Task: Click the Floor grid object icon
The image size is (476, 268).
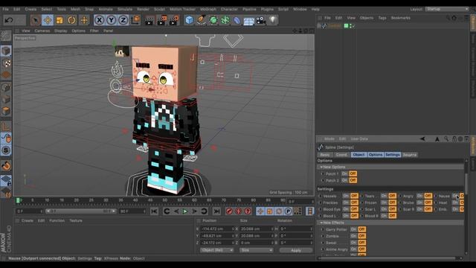Action: (248, 21)
